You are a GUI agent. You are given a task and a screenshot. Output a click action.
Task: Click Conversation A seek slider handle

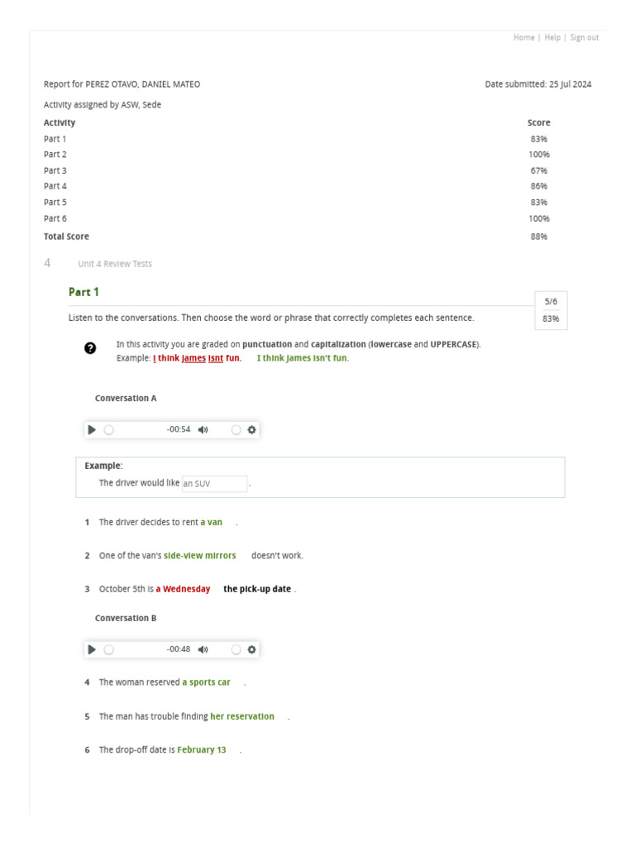pos(108,430)
